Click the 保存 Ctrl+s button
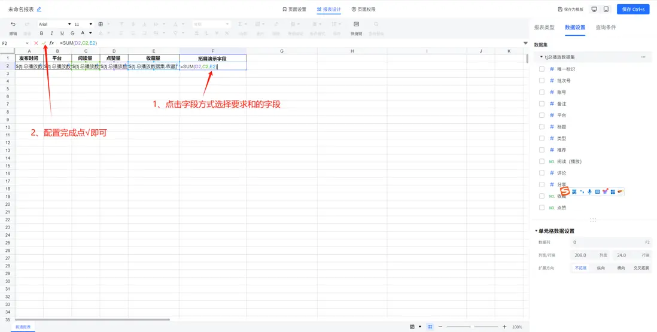 coord(632,9)
